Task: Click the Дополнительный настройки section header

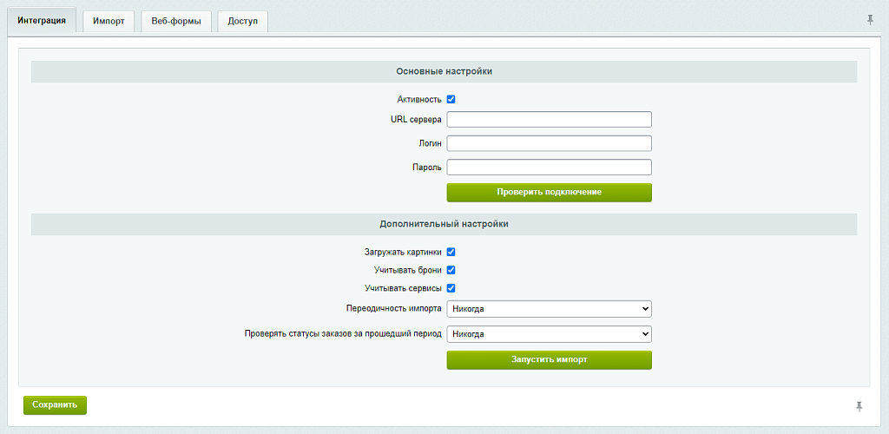Action: [x=444, y=224]
